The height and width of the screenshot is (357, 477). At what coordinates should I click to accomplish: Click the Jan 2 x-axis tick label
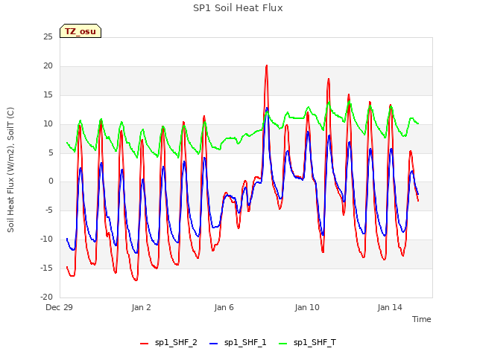(x=141, y=307)
